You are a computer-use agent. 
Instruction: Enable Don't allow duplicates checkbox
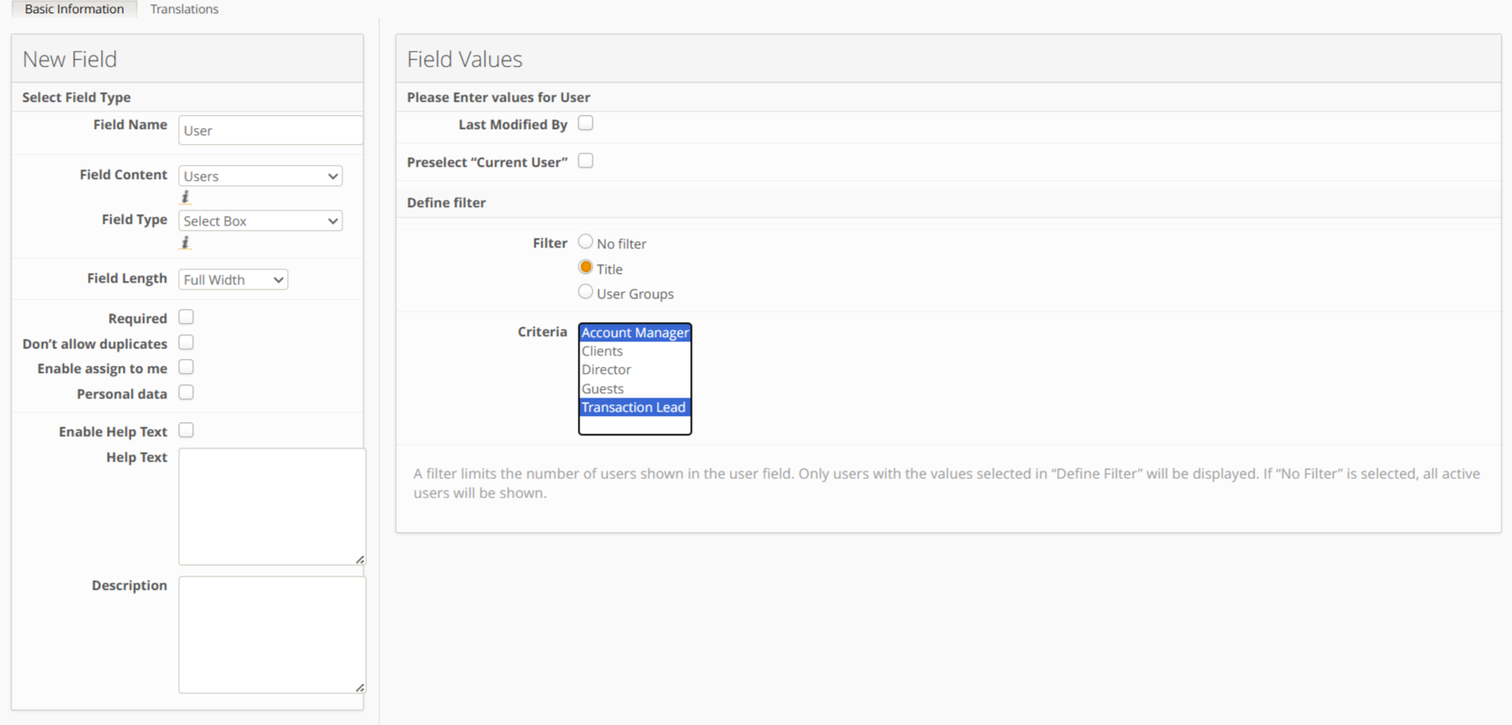pyautogui.click(x=186, y=342)
